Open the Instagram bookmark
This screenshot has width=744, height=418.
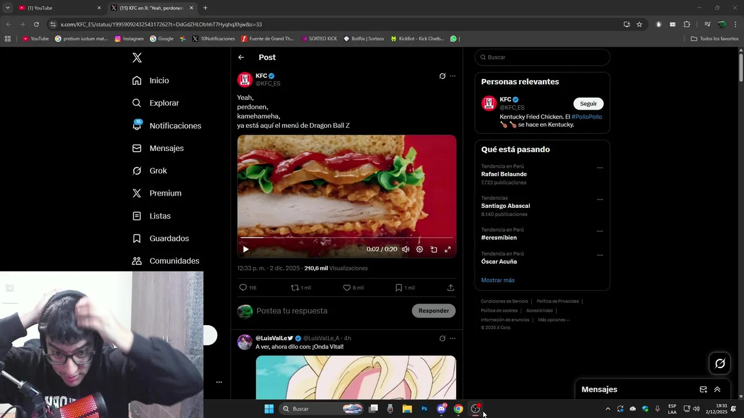pos(129,39)
